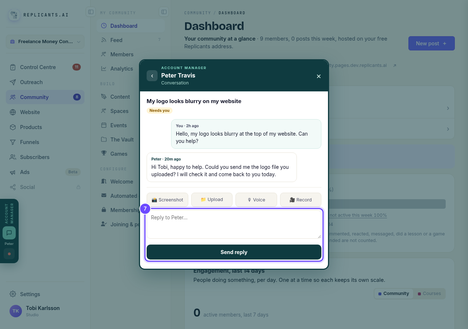Click The Vault folder icon
This screenshot has width=468, height=329.
click(x=104, y=139)
